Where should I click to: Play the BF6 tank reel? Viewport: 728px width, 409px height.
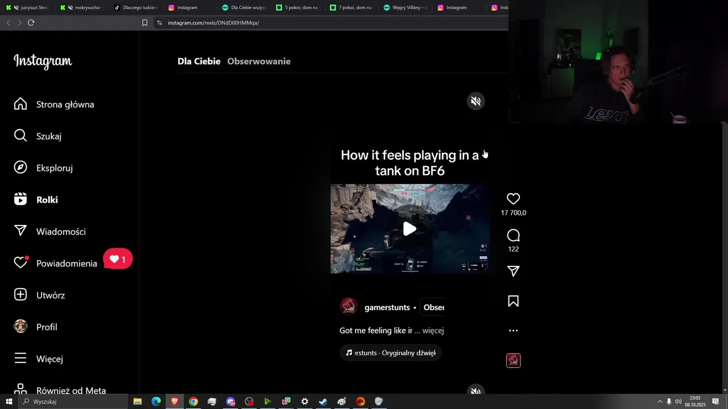click(x=409, y=229)
